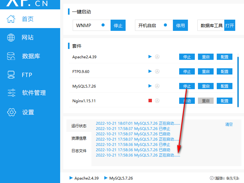Click the 17:58:36 已启动 log line
The height and width of the screenshot is (183, 244).
click(133, 150)
